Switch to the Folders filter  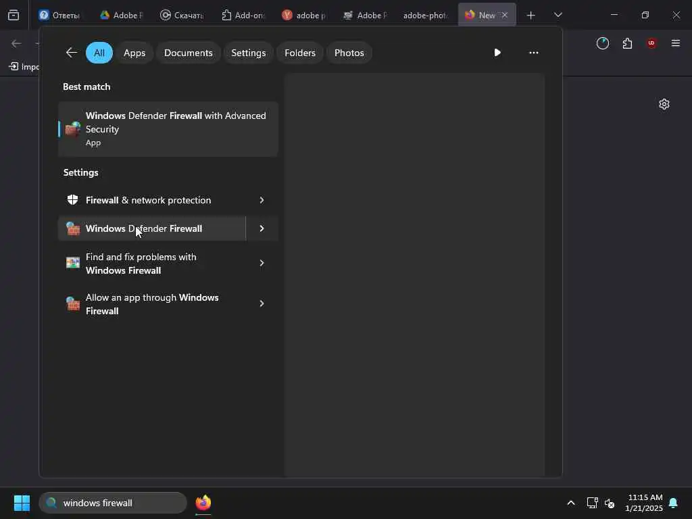click(300, 53)
